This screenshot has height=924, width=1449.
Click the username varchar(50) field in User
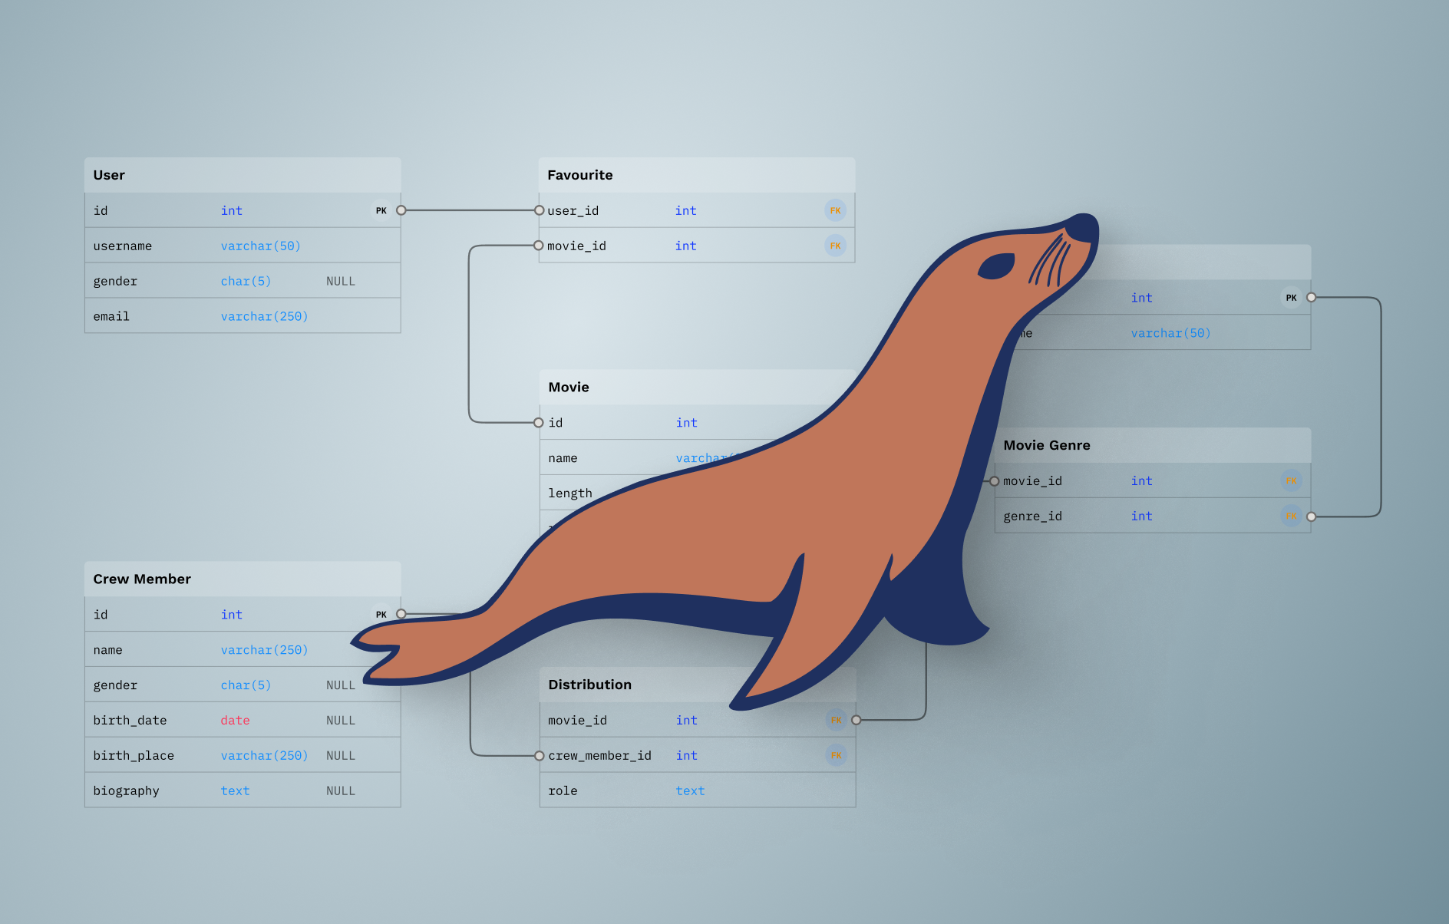[261, 245]
